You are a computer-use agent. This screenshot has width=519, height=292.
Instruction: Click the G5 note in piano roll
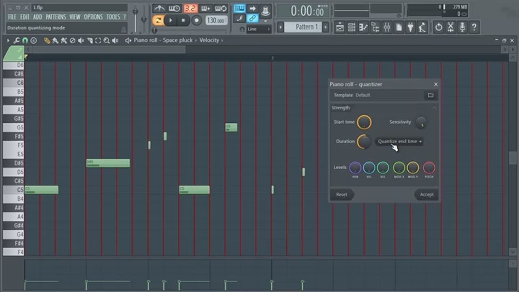point(231,128)
